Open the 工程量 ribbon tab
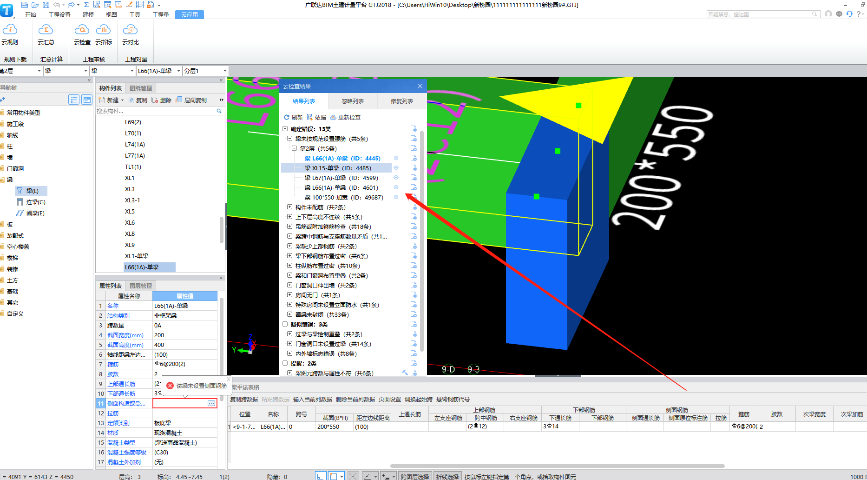The height and width of the screenshot is (480, 867). click(x=161, y=14)
